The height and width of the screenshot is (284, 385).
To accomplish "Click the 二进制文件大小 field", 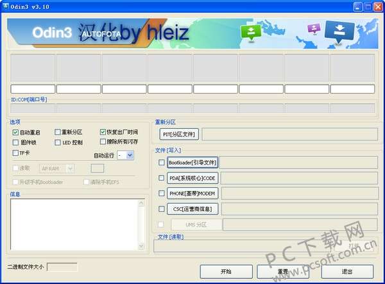I will (62, 267).
